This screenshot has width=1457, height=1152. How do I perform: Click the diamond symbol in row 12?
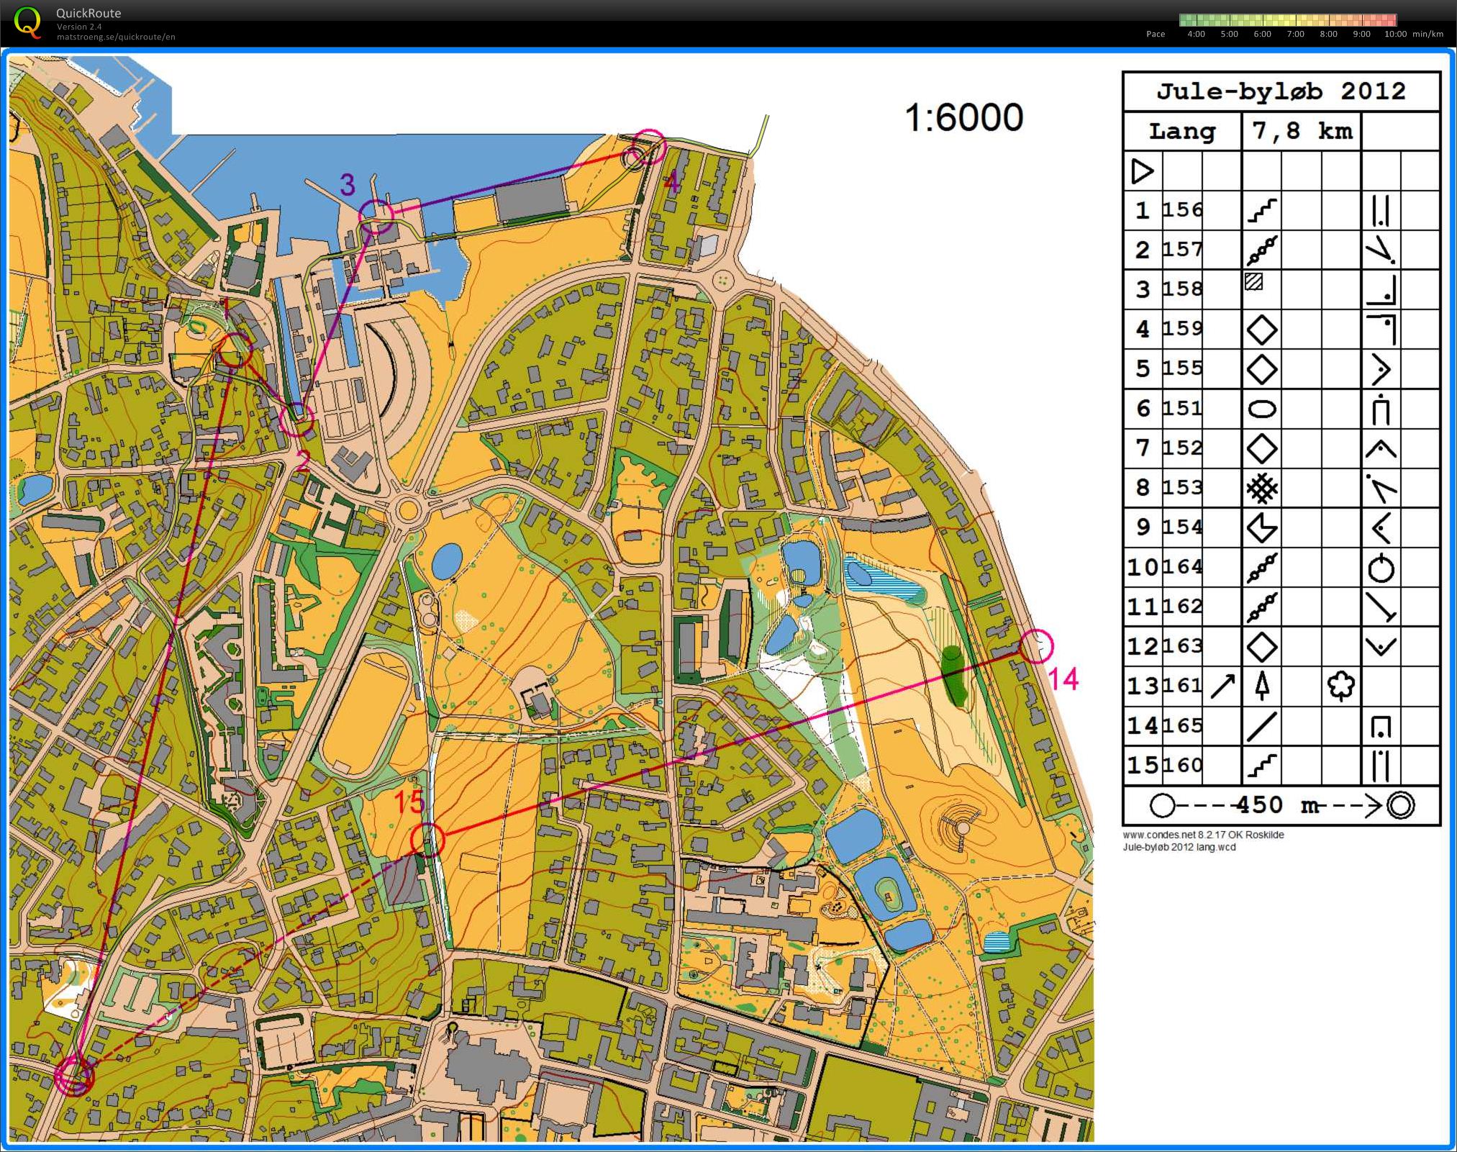pyautogui.click(x=1262, y=647)
